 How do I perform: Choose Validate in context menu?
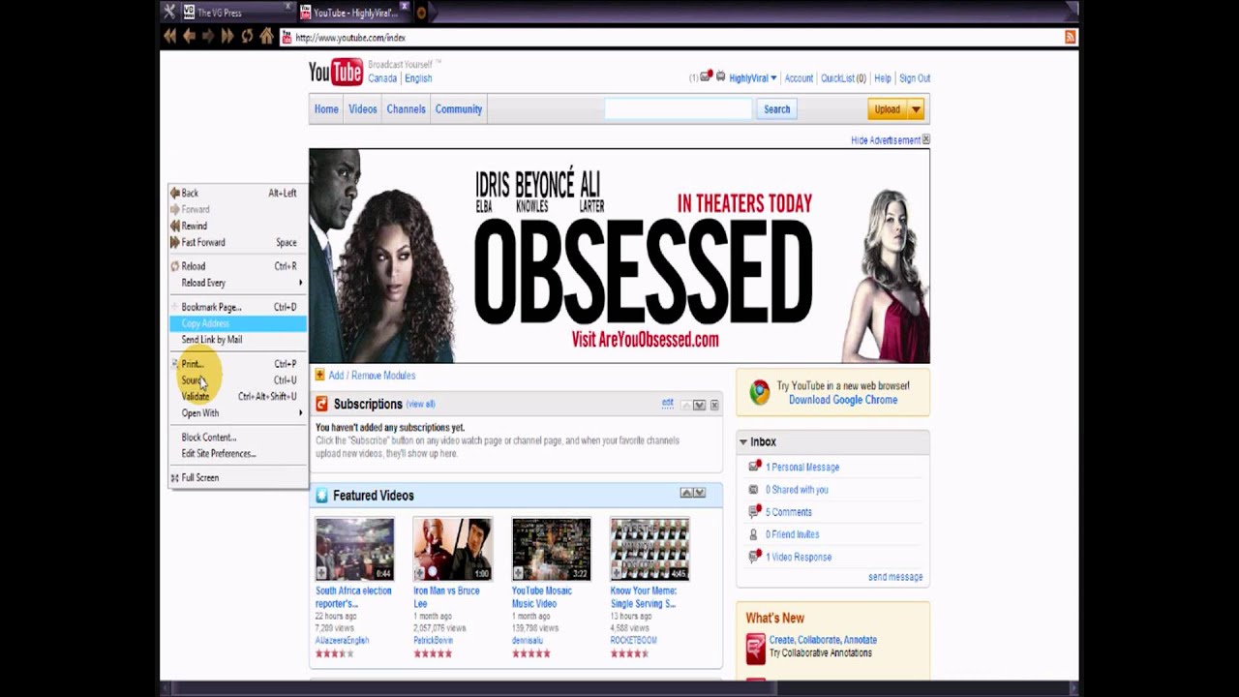tap(237, 397)
